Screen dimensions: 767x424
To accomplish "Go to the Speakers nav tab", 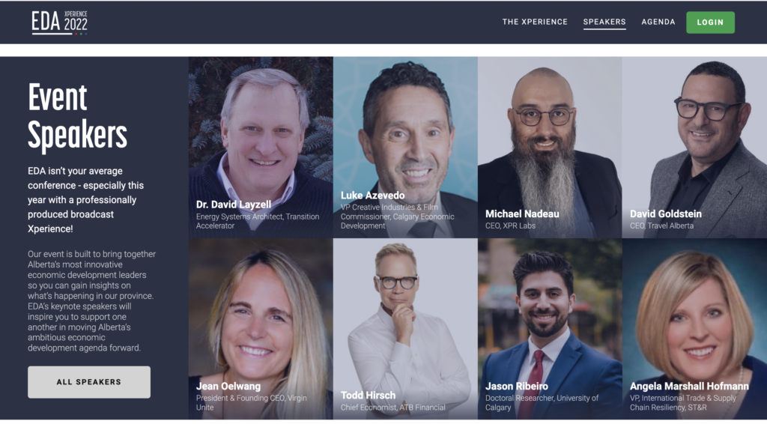I will 604,22.
